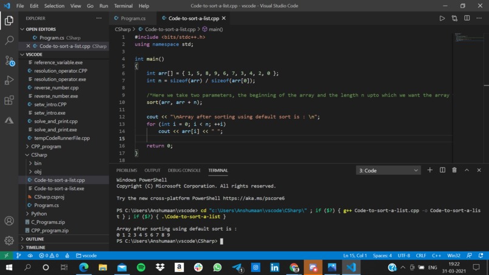The height and width of the screenshot is (275, 489).
Task: Open editor More Actions ellipsis
Action: [x=479, y=18]
